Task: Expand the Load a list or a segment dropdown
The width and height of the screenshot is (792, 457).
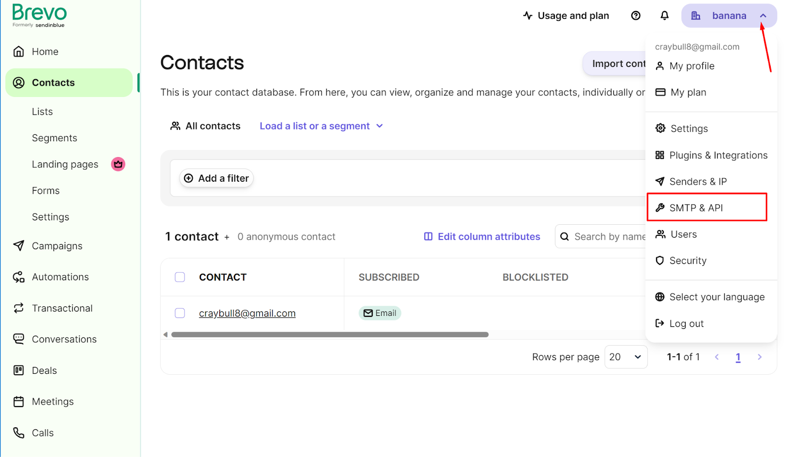Action: [x=321, y=126]
